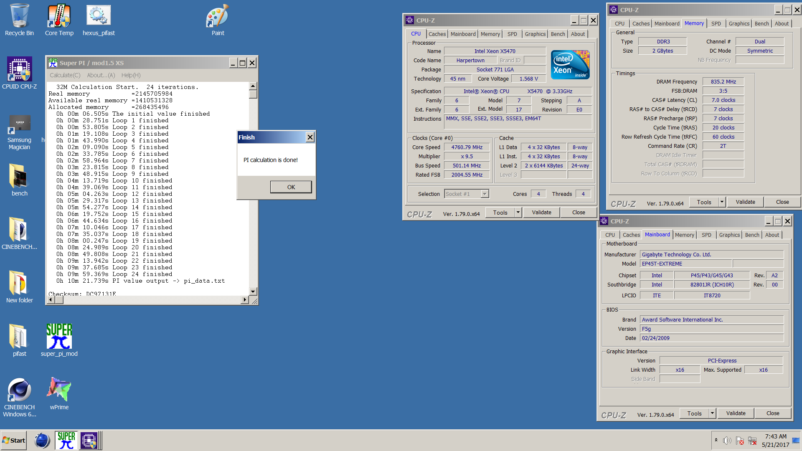Open the CINEBENCH folder icon
This screenshot has width=802, height=451.
[19, 233]
